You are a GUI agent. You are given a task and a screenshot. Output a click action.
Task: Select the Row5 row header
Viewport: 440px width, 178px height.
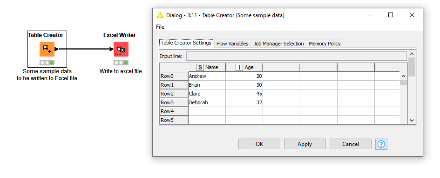[174, 120]
